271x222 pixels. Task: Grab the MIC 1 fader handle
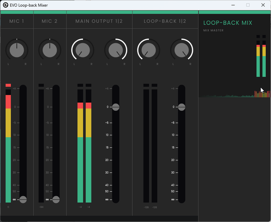pos(23,199)
